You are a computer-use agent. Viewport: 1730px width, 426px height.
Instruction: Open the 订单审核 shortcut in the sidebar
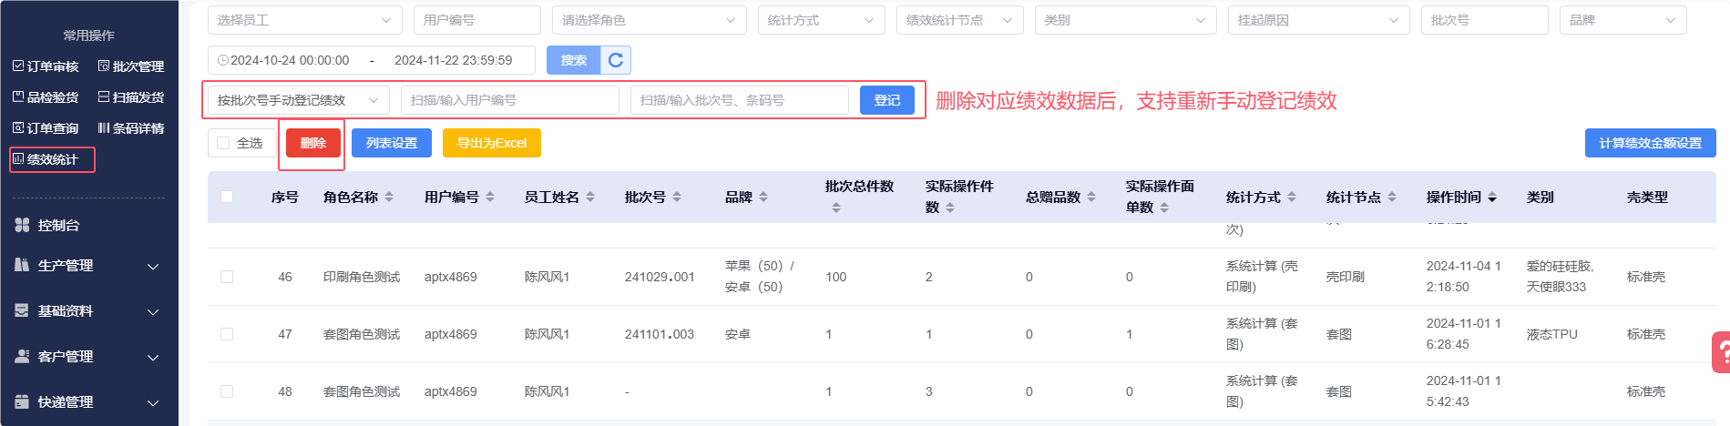coord(46,66)
